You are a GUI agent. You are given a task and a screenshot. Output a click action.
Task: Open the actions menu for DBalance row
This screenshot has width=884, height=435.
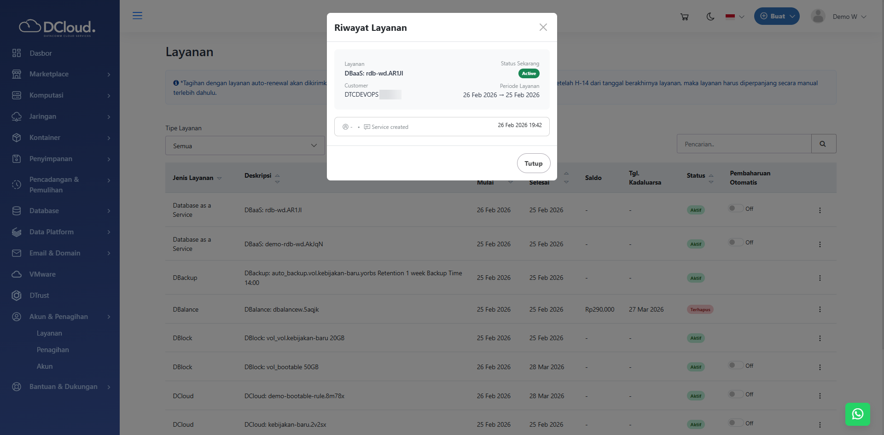tap(820, 309)
